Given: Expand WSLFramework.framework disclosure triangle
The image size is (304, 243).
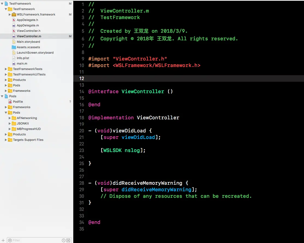Looking at the screenshot, I should coord(10,14).
